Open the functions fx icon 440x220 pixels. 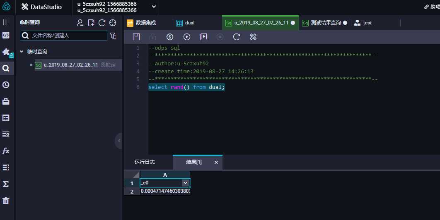[6, 151]
